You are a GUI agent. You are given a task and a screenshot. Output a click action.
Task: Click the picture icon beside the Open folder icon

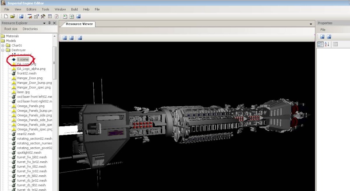tap(21, 16)
